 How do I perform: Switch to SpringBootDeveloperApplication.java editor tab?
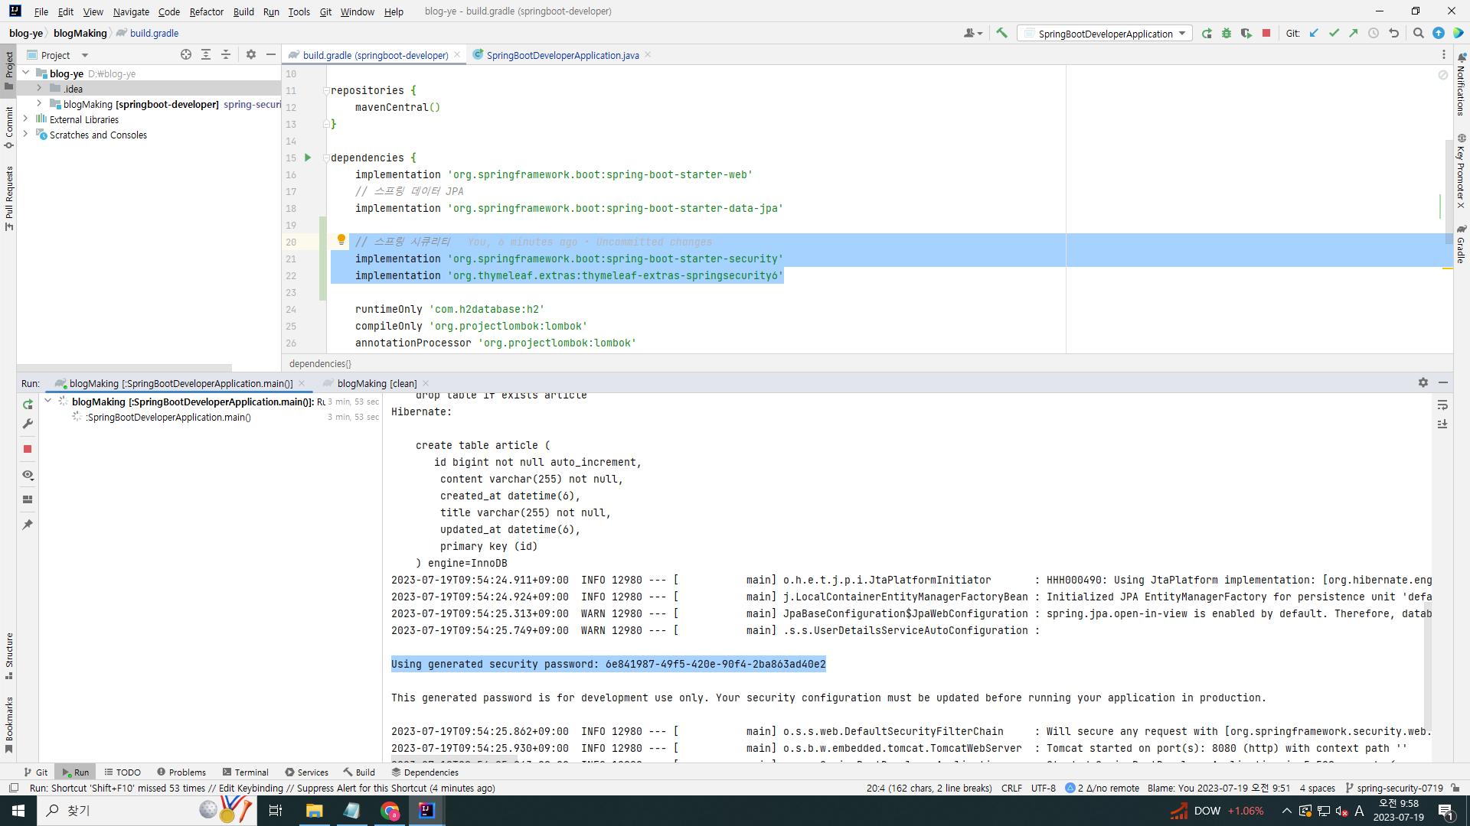click(562, 55)
